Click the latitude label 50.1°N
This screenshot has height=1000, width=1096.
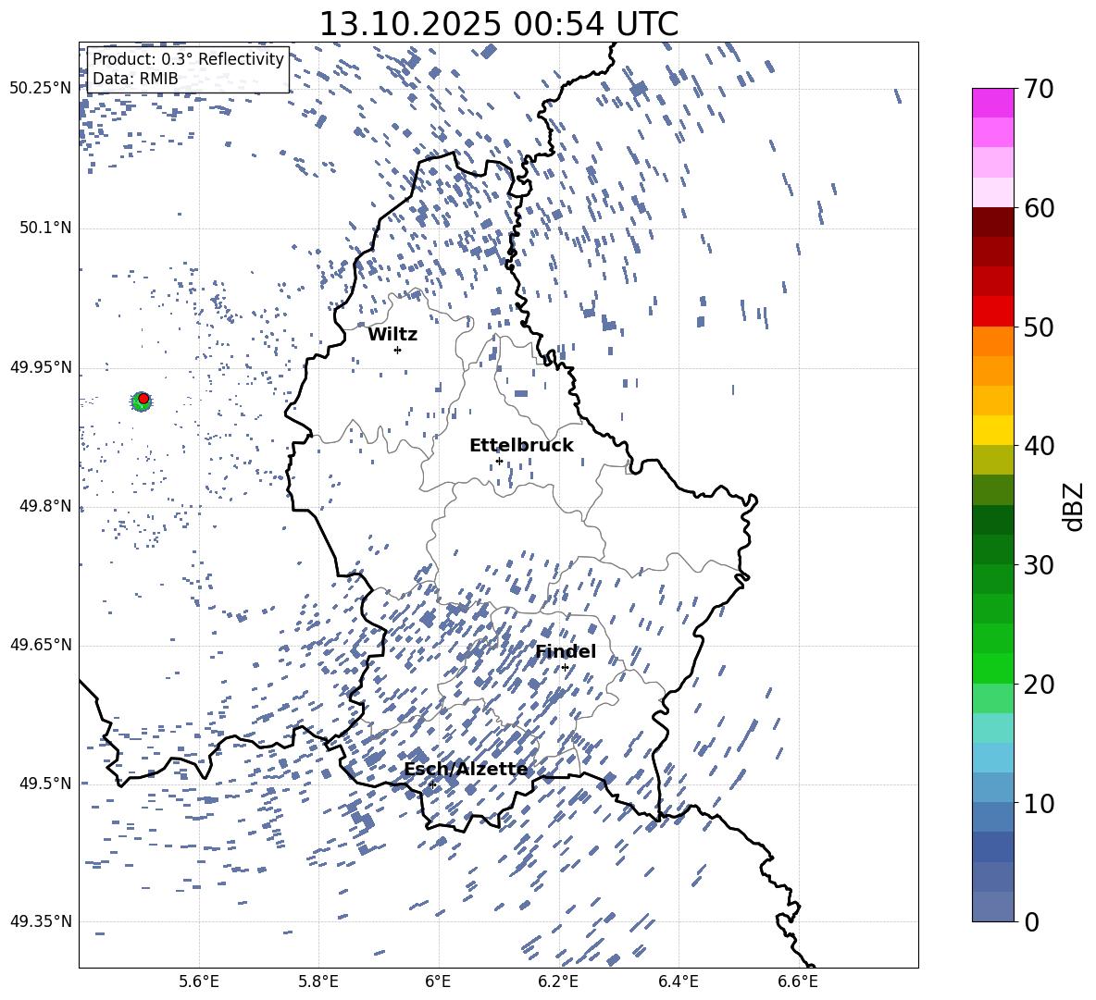pyautogui.click(x=44, y=228)
